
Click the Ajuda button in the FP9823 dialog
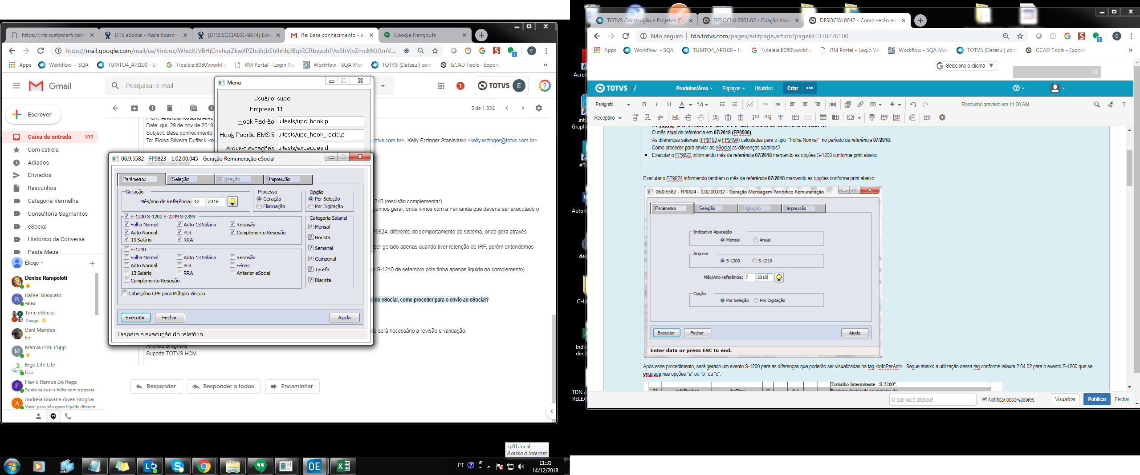344,318
